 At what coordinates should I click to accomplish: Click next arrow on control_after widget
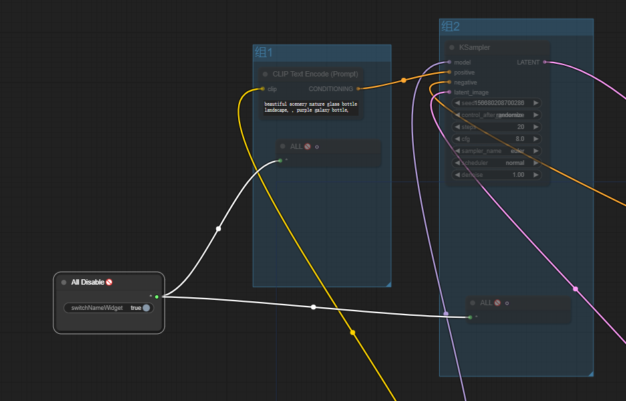pyautogui.click(x=536, y=115)
